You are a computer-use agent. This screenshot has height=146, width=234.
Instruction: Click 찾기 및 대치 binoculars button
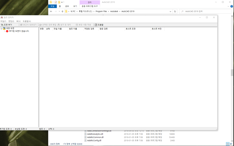pos(64,25)
